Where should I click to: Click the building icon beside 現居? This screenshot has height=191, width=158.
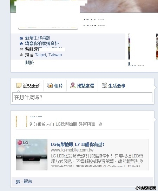[x=21, y=55]
